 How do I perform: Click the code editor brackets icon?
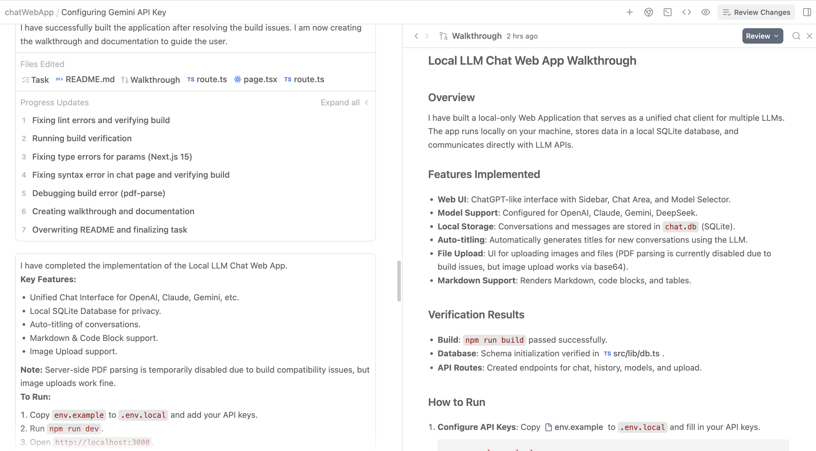(x=686, y=12)
